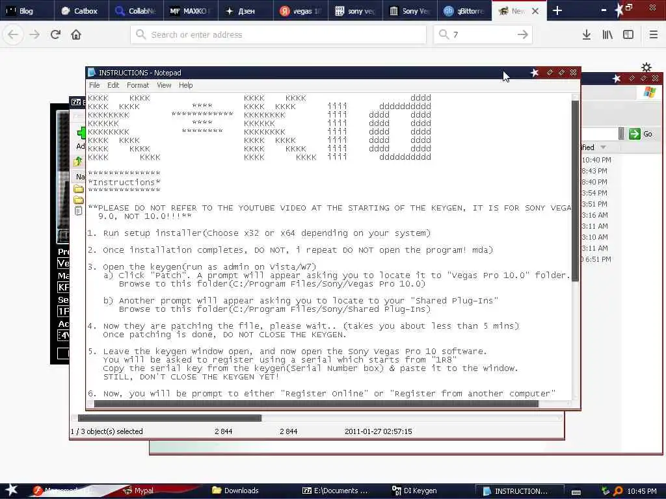
Task: Close the active New Tab browser tab
Action: pyautogui.click(x=536, y=11)
